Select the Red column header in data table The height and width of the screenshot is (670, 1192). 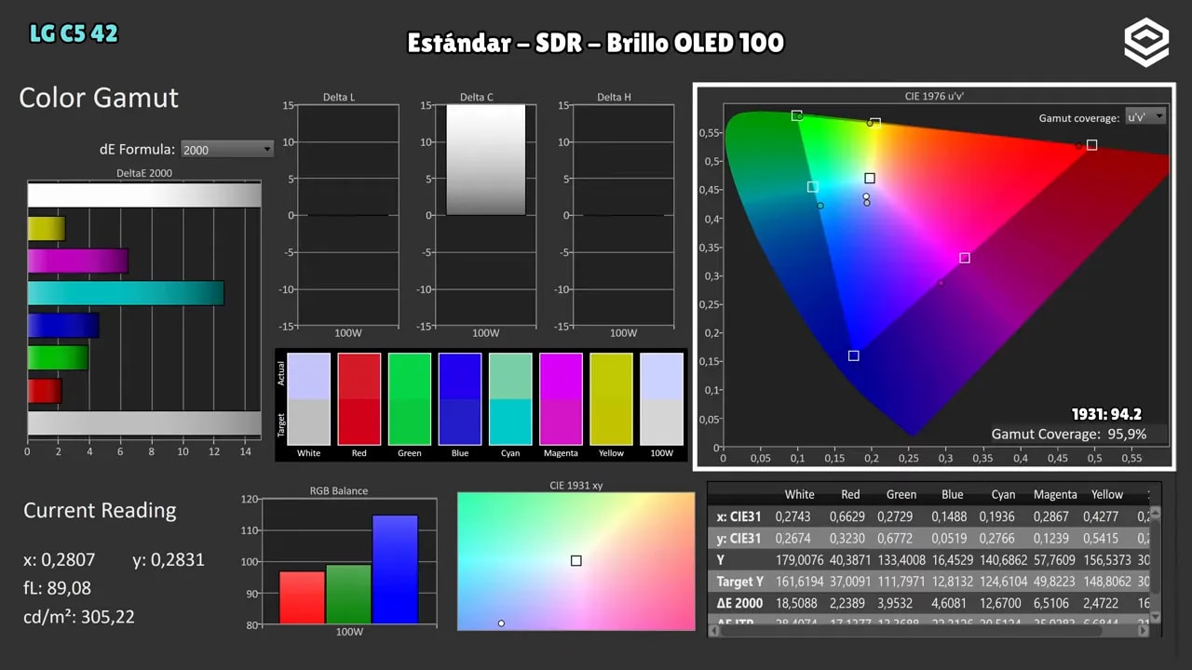pyautogui.click(x=850, y=494)
